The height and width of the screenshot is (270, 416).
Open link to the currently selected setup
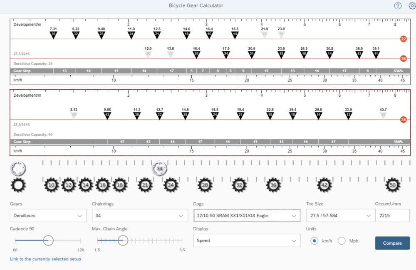(45, 259)
